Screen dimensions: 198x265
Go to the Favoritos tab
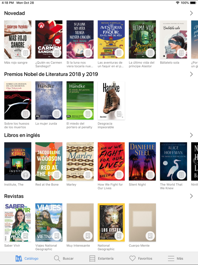(141, 258)
